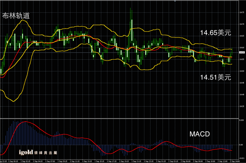Image resolution: width=246 pixels, height=163 pixels.
Task: Select the 1 Sep 02:15 time axis label
Action: [25, 161]
